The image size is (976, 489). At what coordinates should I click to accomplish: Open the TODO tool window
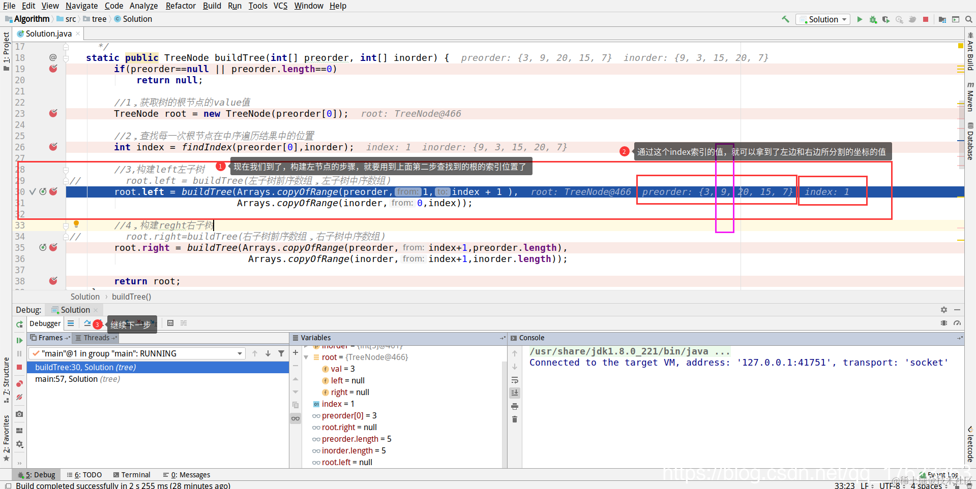point(84,475)
